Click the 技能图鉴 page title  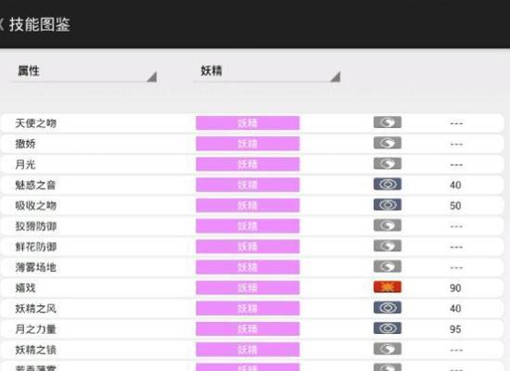point(40,25)
